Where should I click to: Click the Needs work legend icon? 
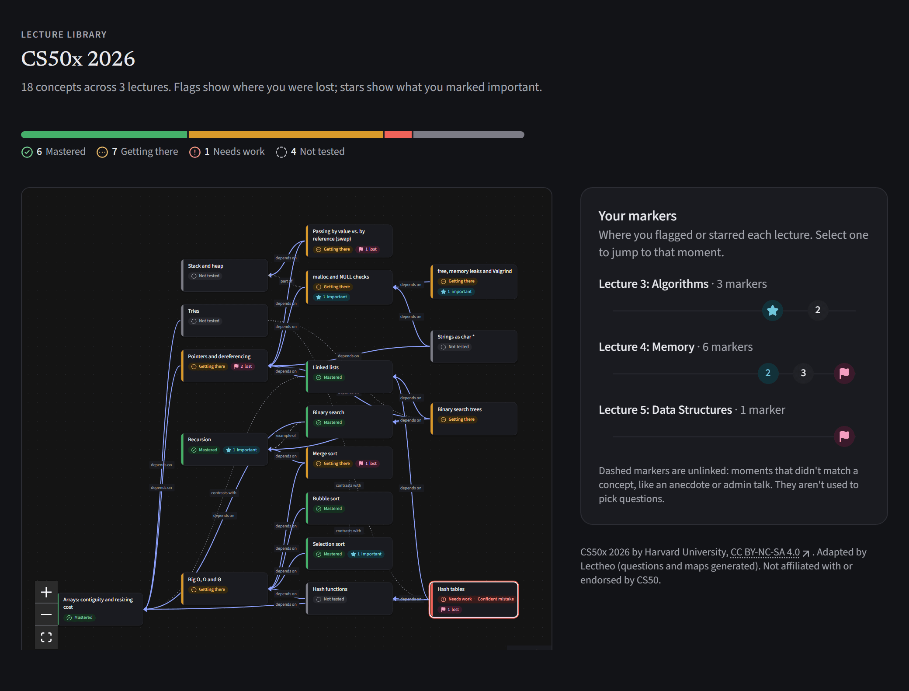pos(195,152)
